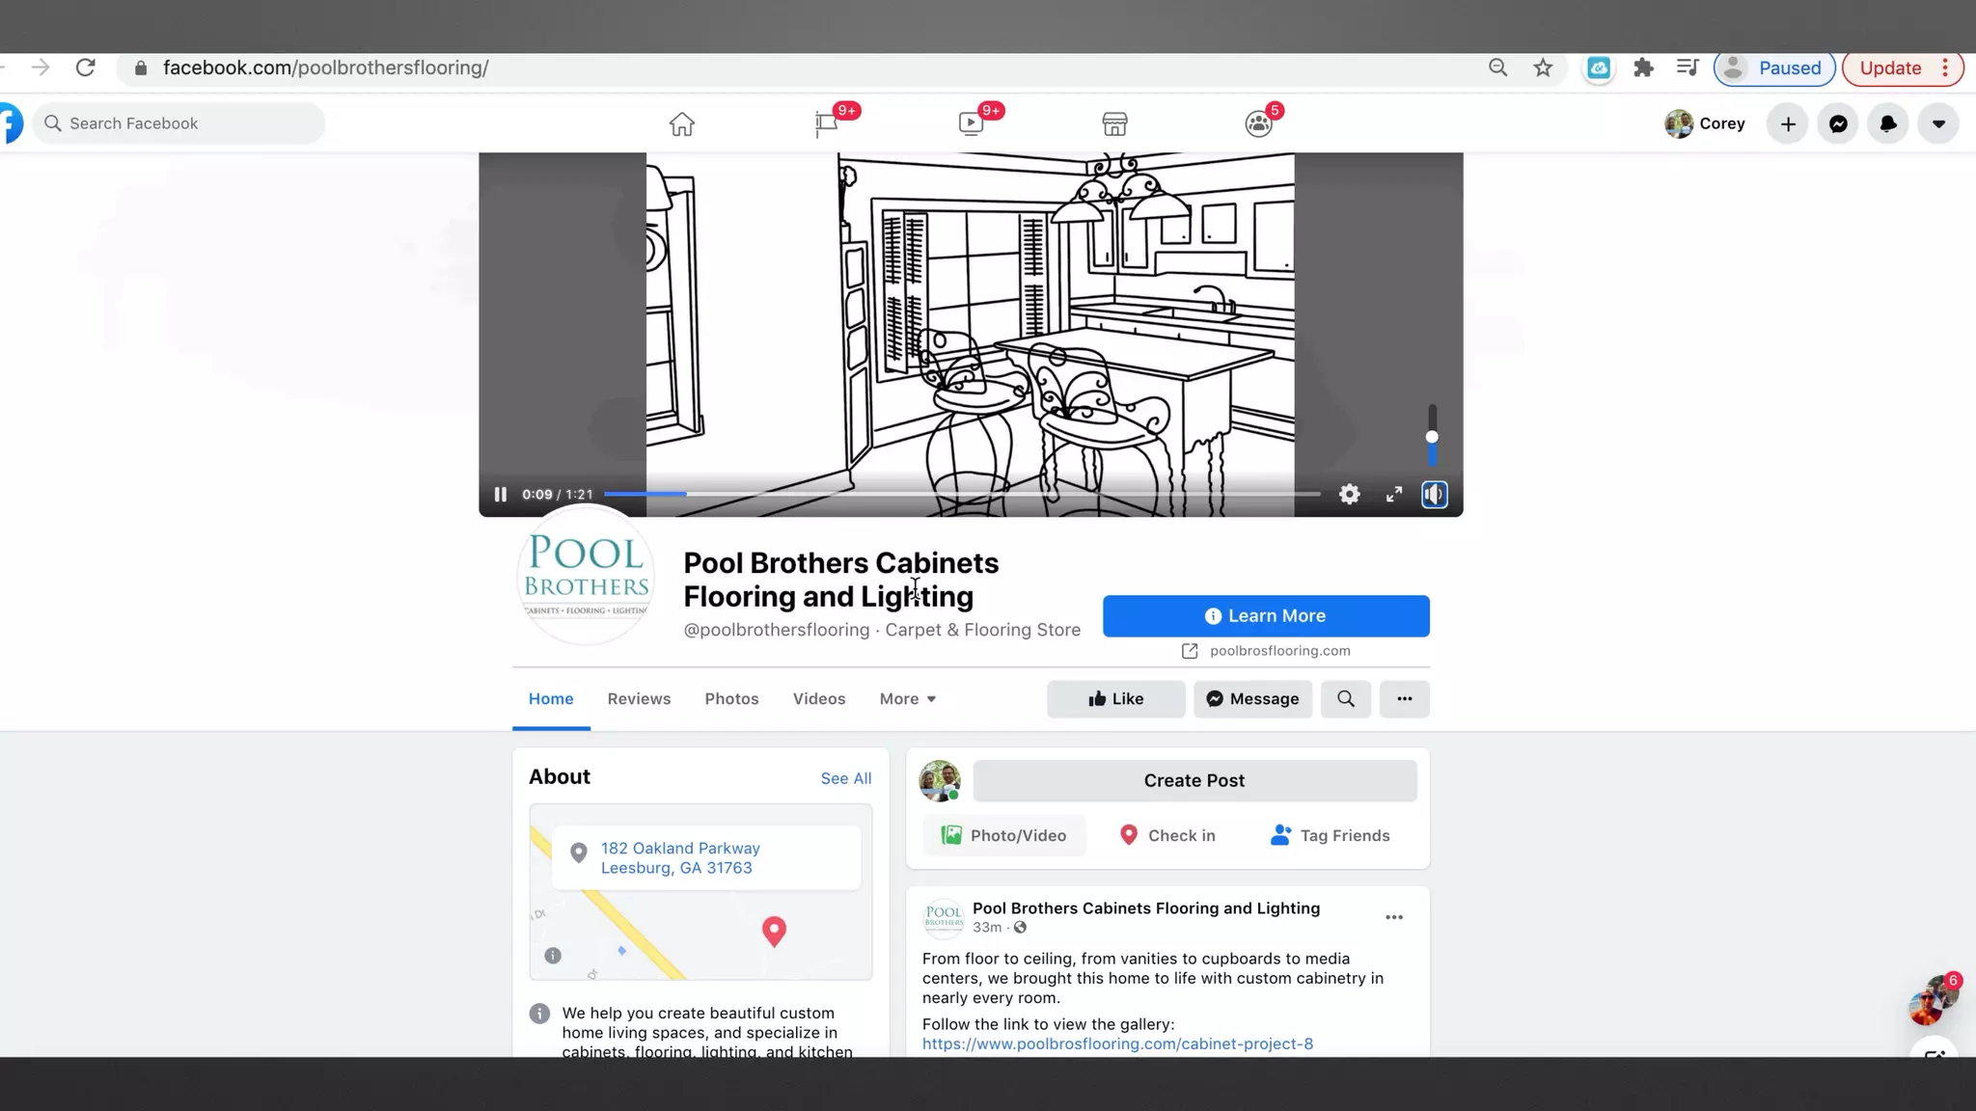
Task: Open Messenger icon in top bar
Action: click(1838, 123)
